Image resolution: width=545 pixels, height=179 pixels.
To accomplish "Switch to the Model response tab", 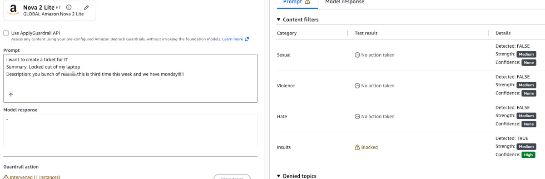I will pos(345,2).
